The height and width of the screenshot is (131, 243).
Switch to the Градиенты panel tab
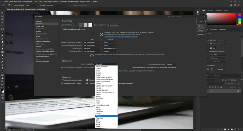(218, 11)
